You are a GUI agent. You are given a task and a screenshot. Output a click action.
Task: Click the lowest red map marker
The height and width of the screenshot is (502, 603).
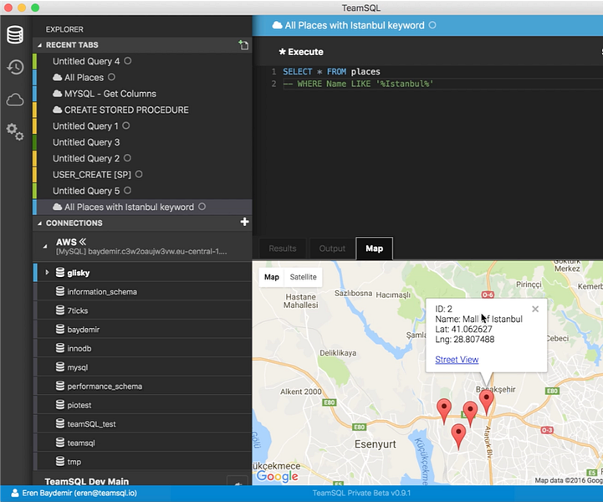(458, 434)
